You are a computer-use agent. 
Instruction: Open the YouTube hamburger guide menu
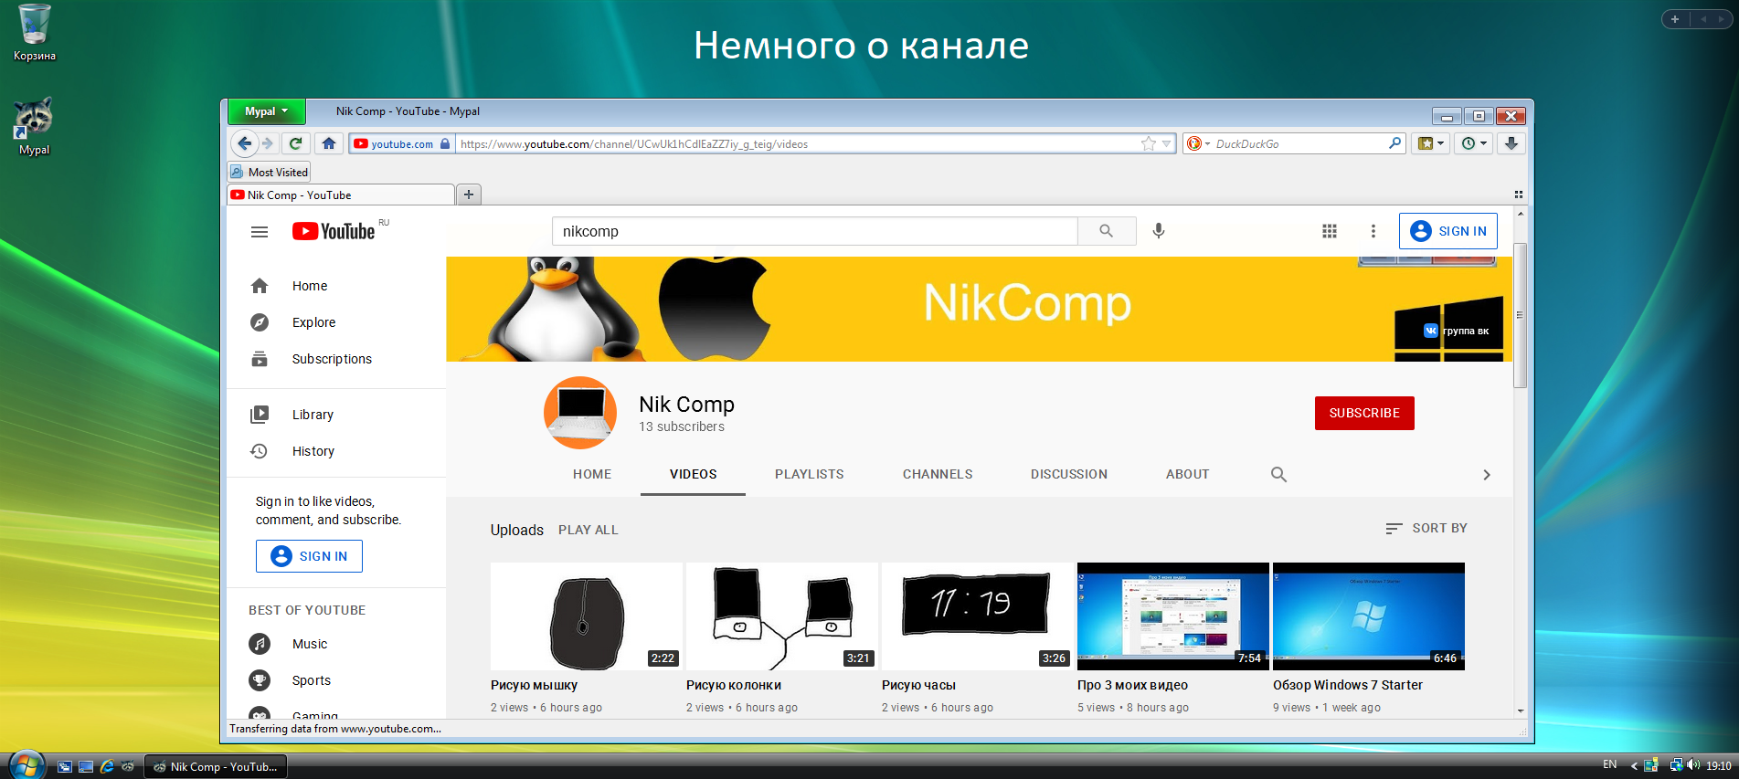pyautogui.click(x=260, y=232)
